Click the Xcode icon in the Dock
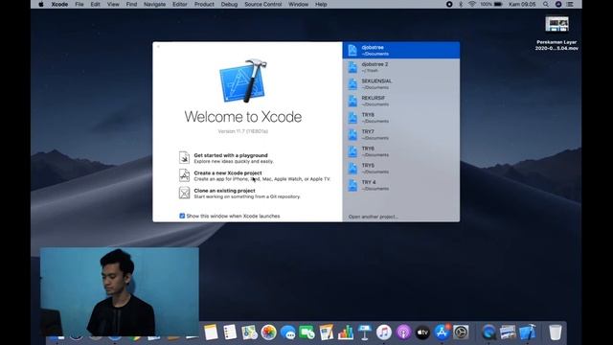 (527, 333)
